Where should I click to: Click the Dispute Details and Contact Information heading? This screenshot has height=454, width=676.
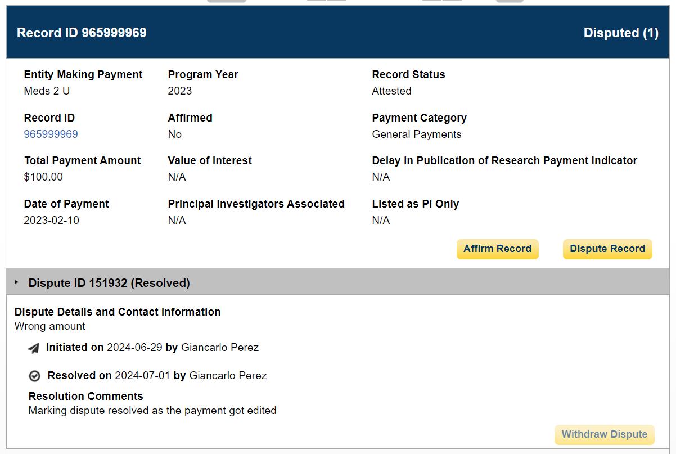117,312
